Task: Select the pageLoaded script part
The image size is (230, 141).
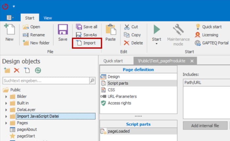Action: (x=139, y=131)
